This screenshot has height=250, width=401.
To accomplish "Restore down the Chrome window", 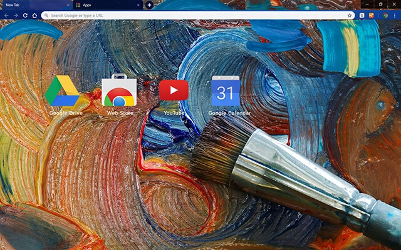I will pos(380,4).
